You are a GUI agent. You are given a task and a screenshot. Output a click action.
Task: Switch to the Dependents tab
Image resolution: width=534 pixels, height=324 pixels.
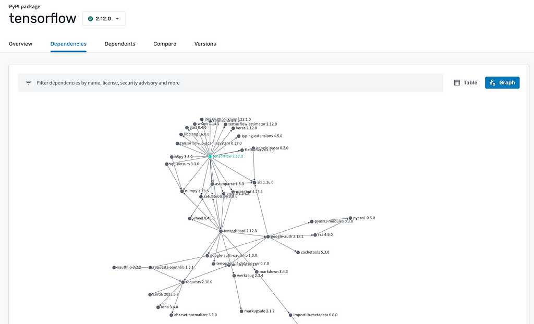[120, 44]
